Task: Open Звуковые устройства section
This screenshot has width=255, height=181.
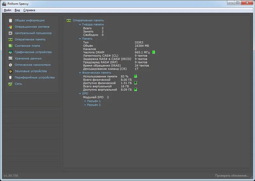Action: click(x=31, y=71)
